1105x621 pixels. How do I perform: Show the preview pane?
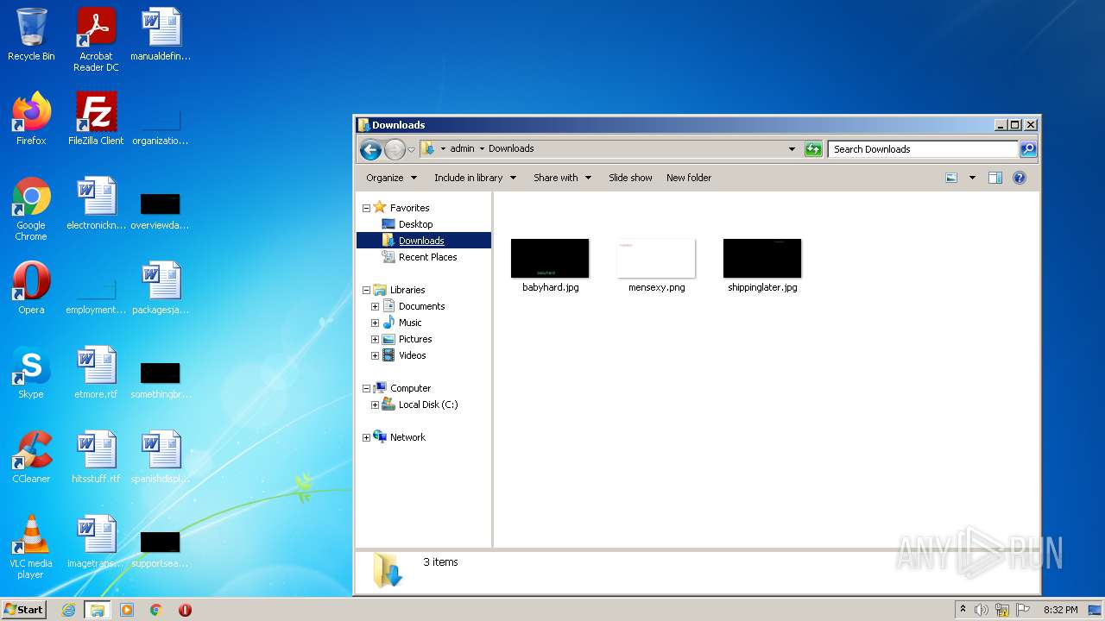click(x=994, y=178)
